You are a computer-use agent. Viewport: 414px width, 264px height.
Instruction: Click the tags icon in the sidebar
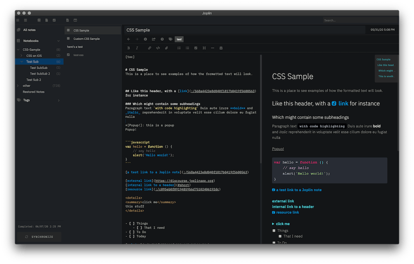19,100
